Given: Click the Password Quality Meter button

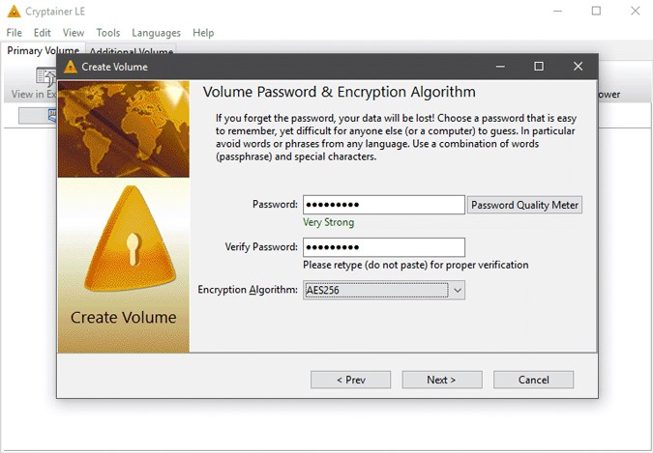Looking at the screenshot, I should [524, 205].
